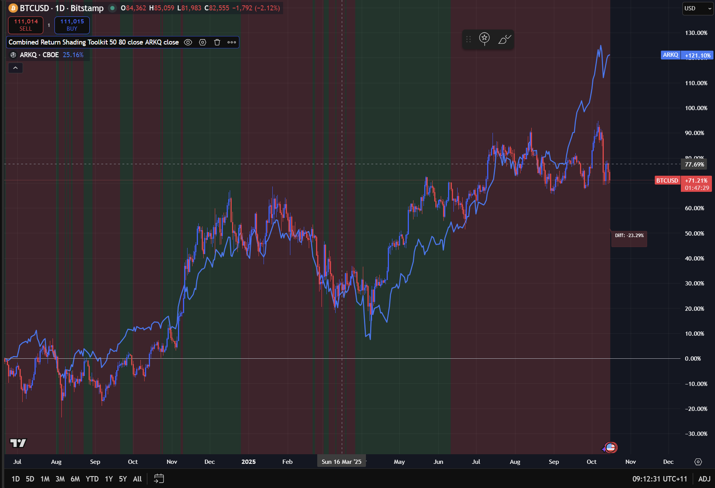Click the Diff: -23.29% label box
Image resolution: width=715 pixels, height=488 pixels.
point(629,238)
